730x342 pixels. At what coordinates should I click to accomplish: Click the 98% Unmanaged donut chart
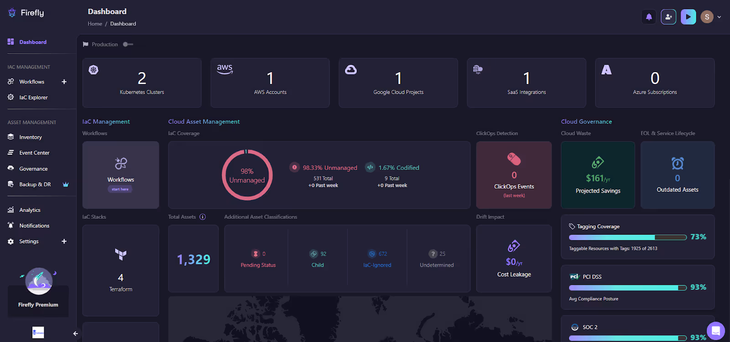tap(247, 175)
